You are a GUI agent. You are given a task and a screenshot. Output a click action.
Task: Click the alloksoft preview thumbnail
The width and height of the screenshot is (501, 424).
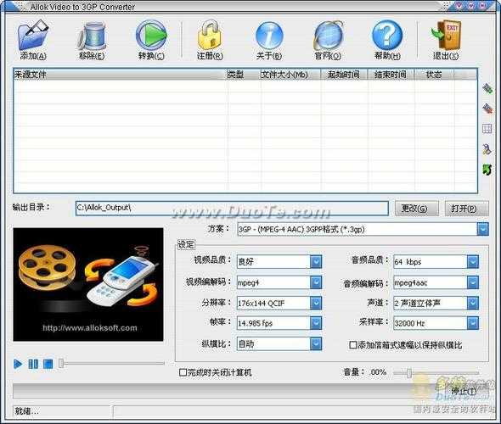[88, 285]
